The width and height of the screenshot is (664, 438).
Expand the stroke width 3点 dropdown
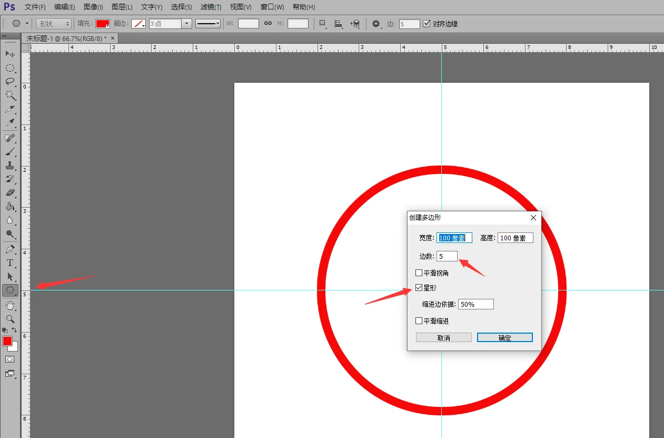186,24
